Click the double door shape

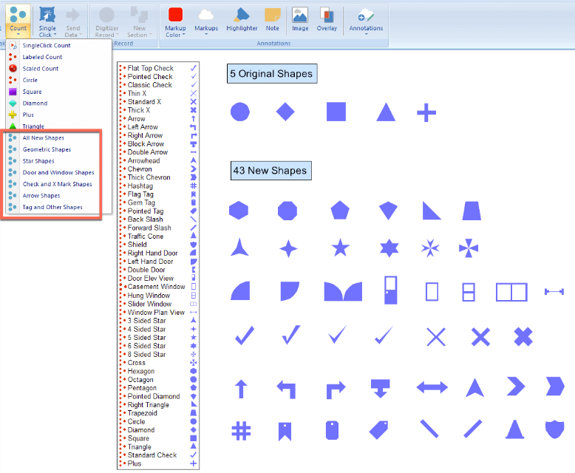(343, 291)
